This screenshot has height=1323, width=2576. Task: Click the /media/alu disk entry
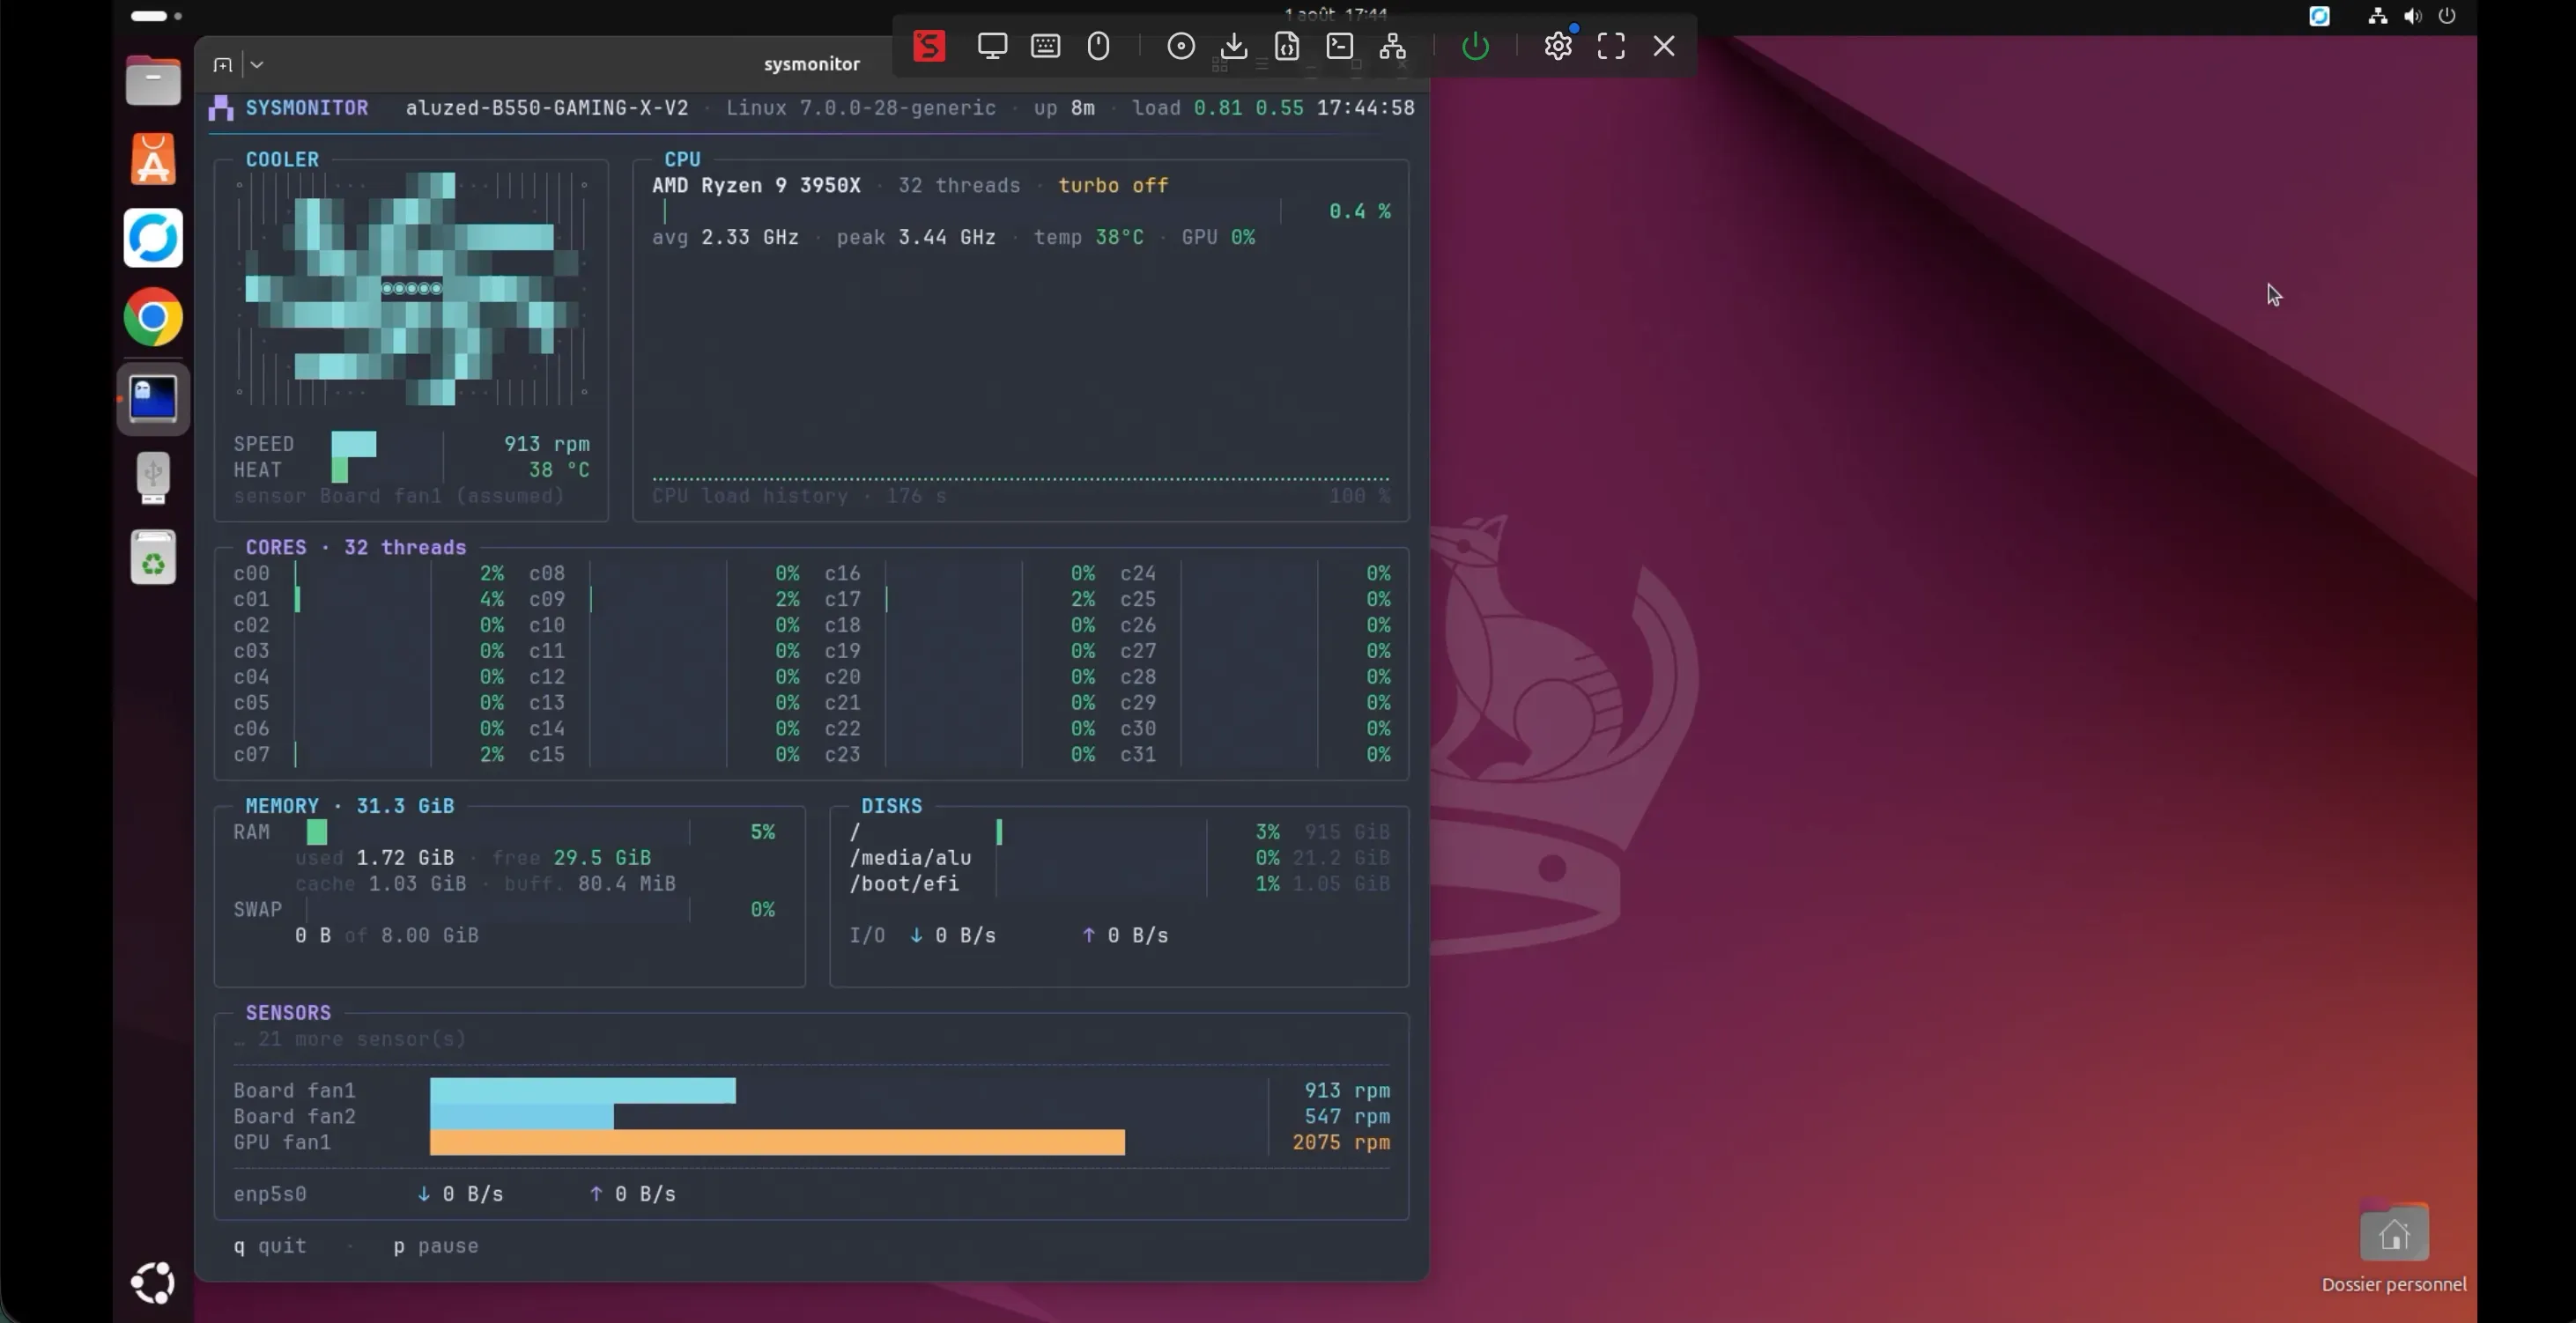[x=910, y=858]
